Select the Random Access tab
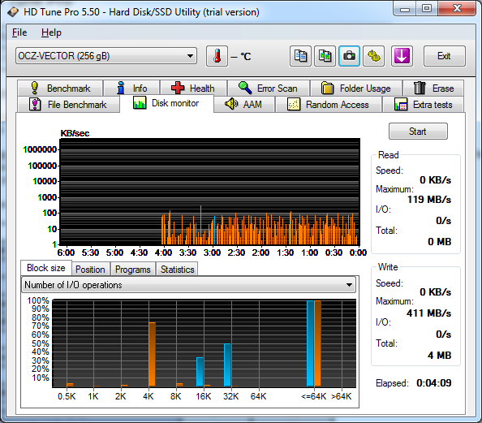This screenshot has width=482, height=423. click(x=329, y=105)
